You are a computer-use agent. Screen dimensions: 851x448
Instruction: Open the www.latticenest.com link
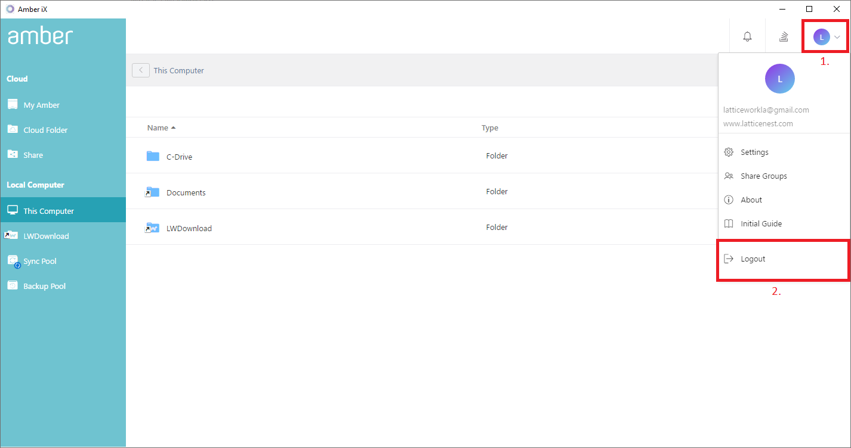coord(757,123)
